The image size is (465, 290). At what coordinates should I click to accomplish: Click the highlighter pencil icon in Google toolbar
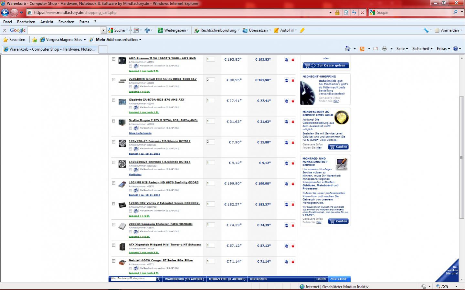302,30
